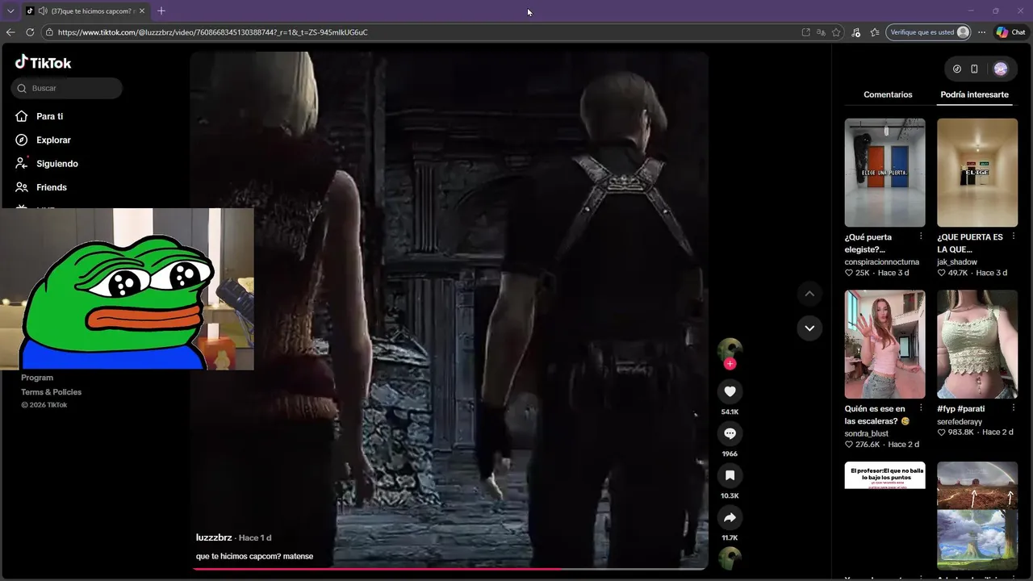This screenshot has width=1033, height=581.
Task: Click the video caption 'que te hicimos capcom? matense'
Action: pos(254,556)
